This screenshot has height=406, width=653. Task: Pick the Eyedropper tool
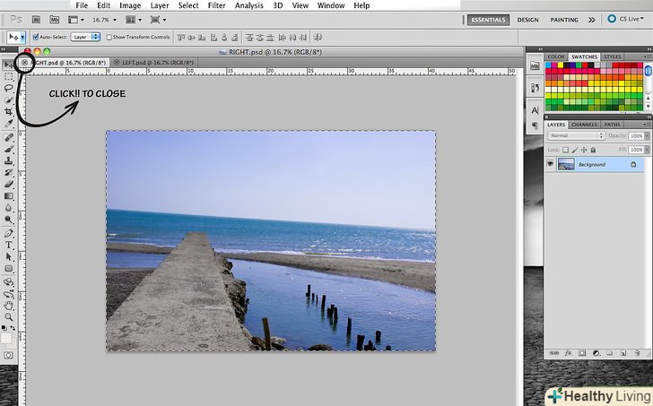click(9, 123)
